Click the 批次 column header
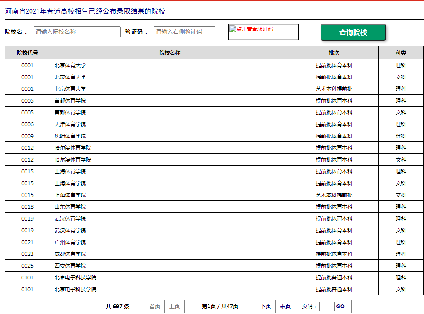424x314 pixels. tap(334, 53)
